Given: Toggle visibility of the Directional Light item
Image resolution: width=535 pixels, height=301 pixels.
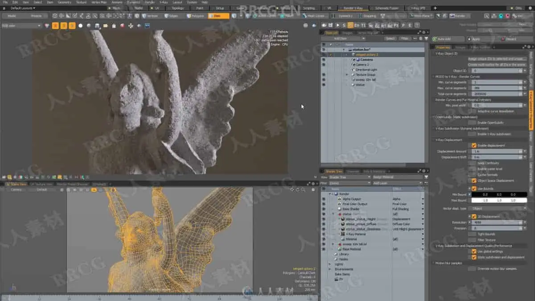Looking at the screenshot, I should pyautogui.click(x=324, y=70).
